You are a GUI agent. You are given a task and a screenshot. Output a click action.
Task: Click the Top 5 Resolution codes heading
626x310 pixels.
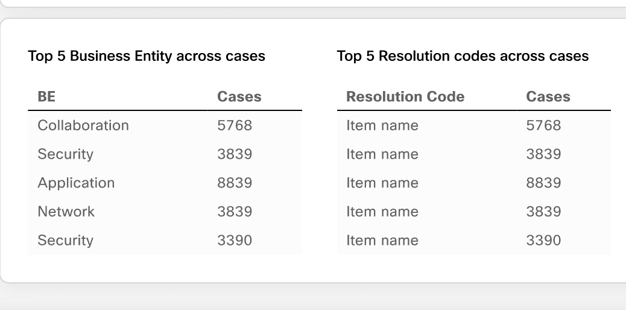point(463,56)
